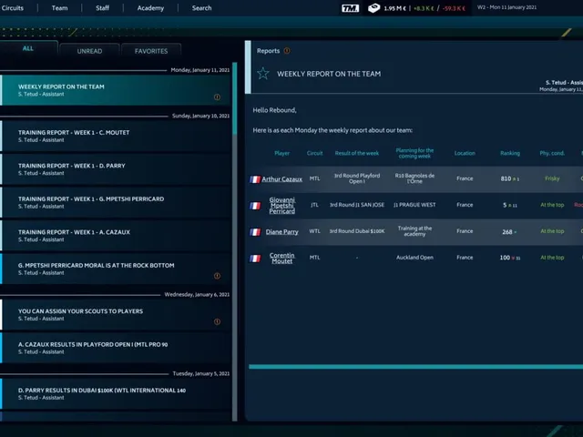Click the -59.3 K€ expense value

coord(454,8)
